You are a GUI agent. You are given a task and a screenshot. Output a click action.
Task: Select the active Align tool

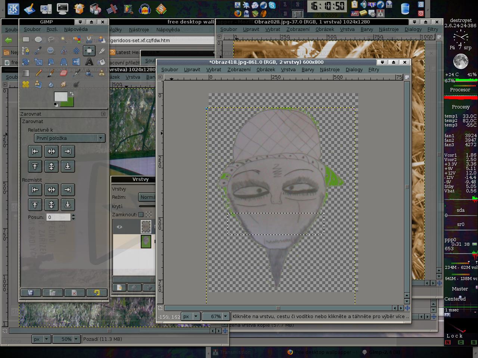point(89,50)
